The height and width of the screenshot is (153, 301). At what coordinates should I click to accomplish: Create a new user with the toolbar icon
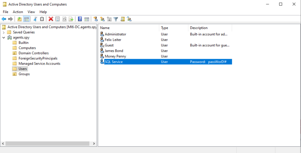point(96,19)
